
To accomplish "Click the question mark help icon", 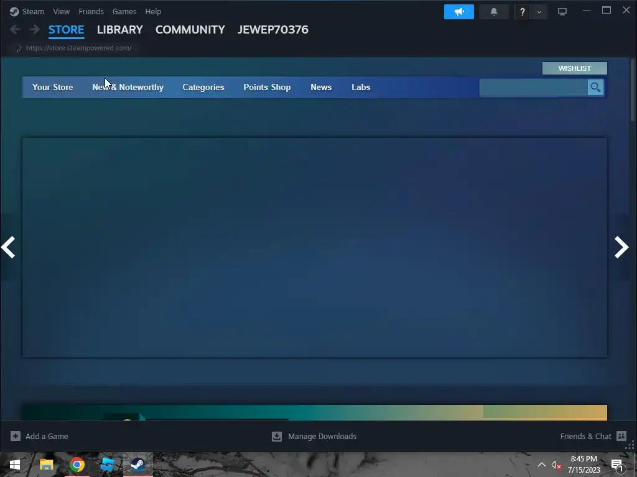I will [523, 12].
